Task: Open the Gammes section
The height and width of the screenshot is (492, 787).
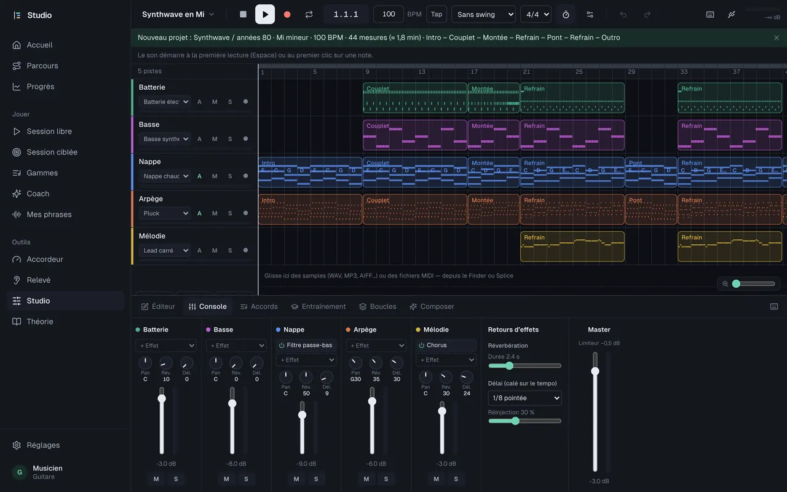Action: coord(65,173)
